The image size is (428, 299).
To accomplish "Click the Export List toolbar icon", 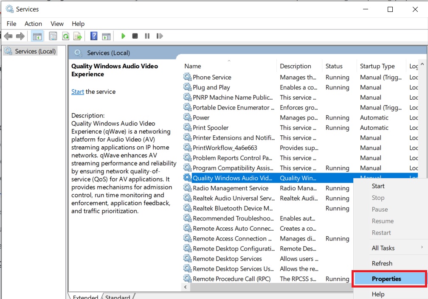I will pyautogui.click(x=78, y=36).
